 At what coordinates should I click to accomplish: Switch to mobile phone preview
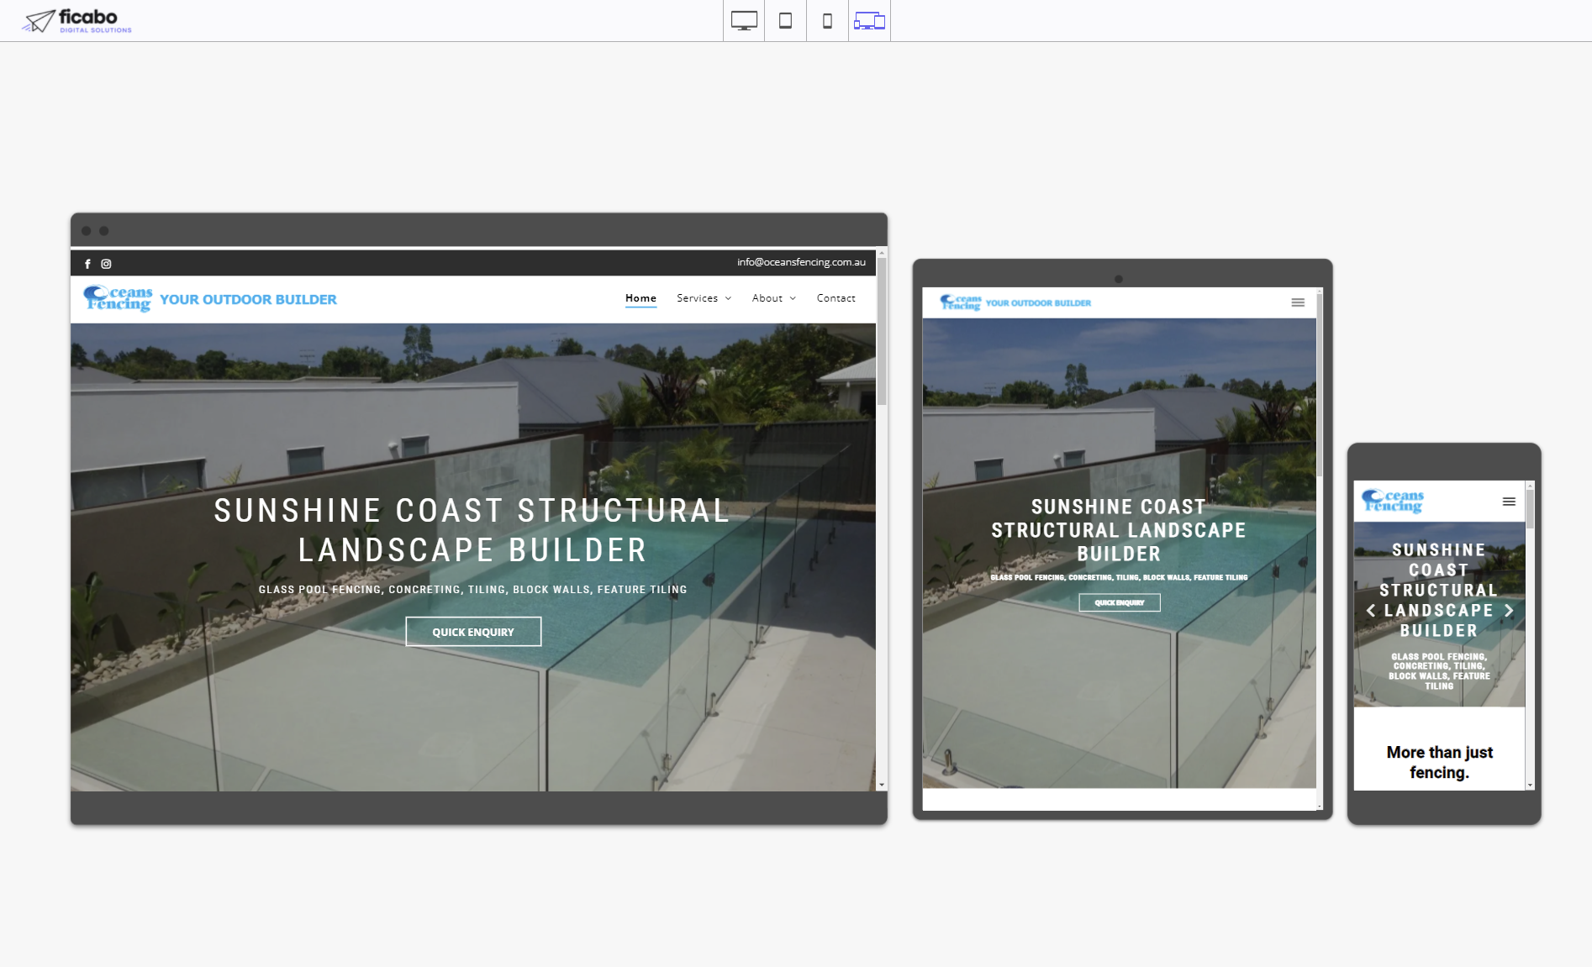[x=827, y=21]
